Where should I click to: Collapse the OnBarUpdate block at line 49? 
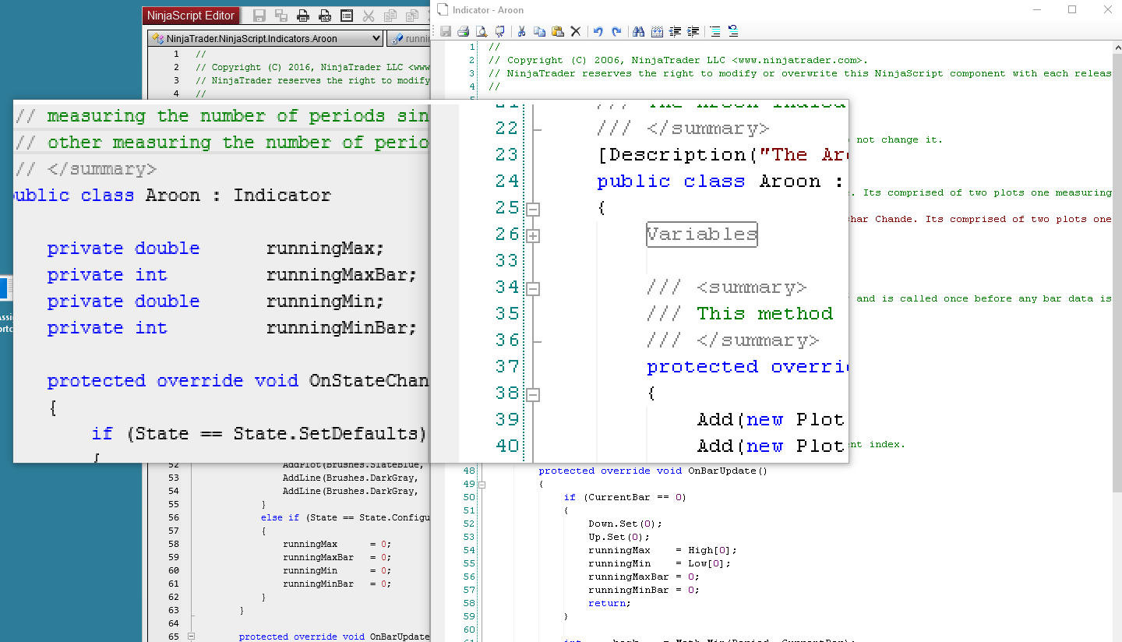tap(482, 484)
